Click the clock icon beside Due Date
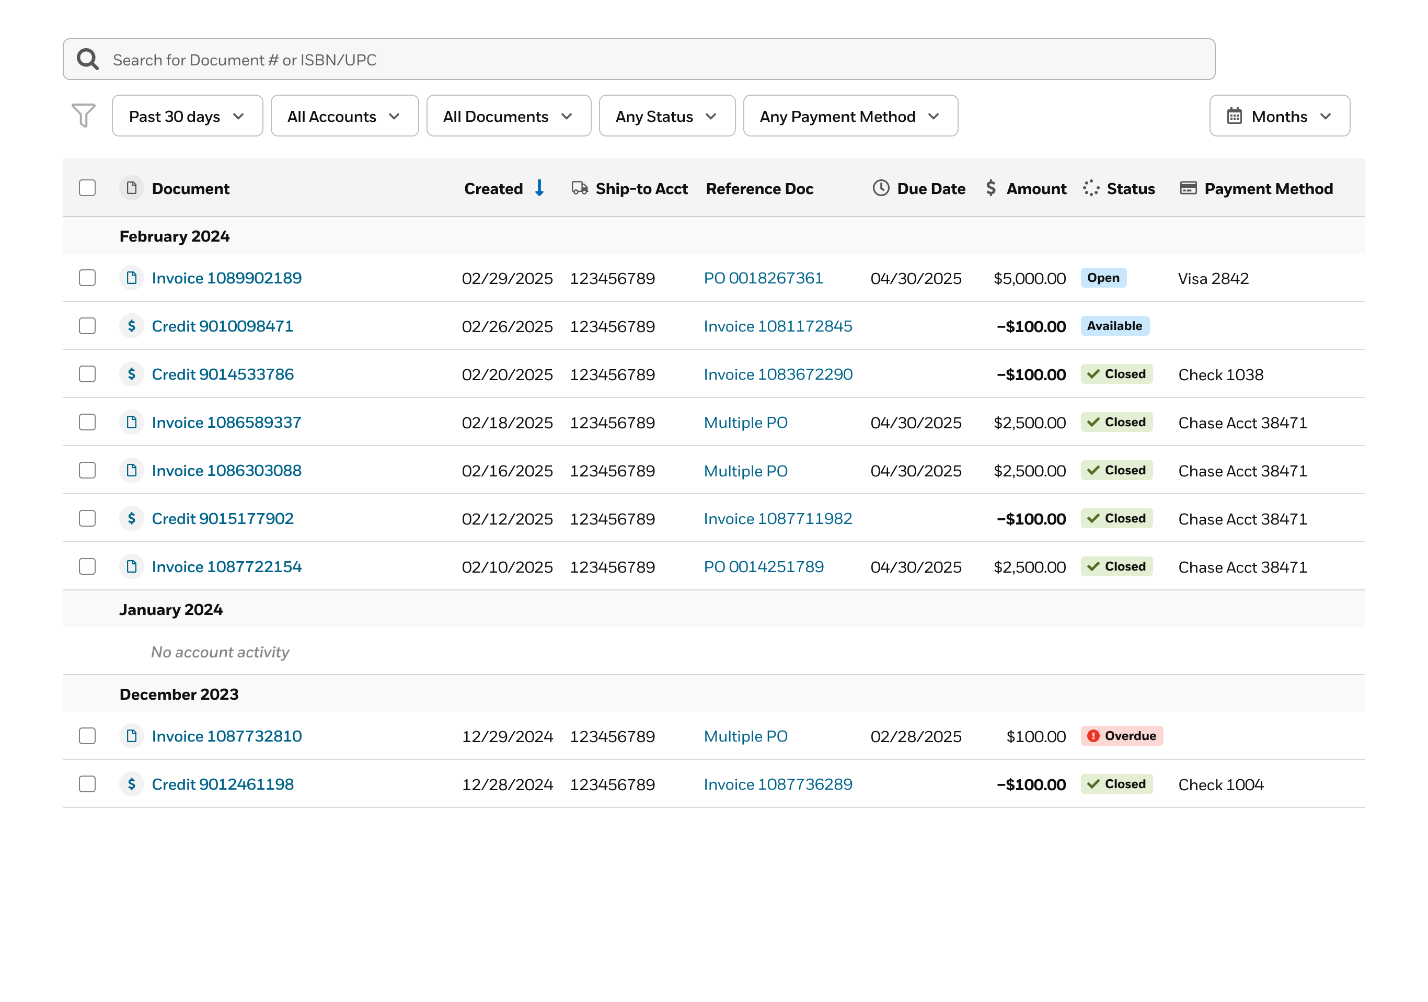Screen dimensions: 1428x1002 tap(881, 188)
